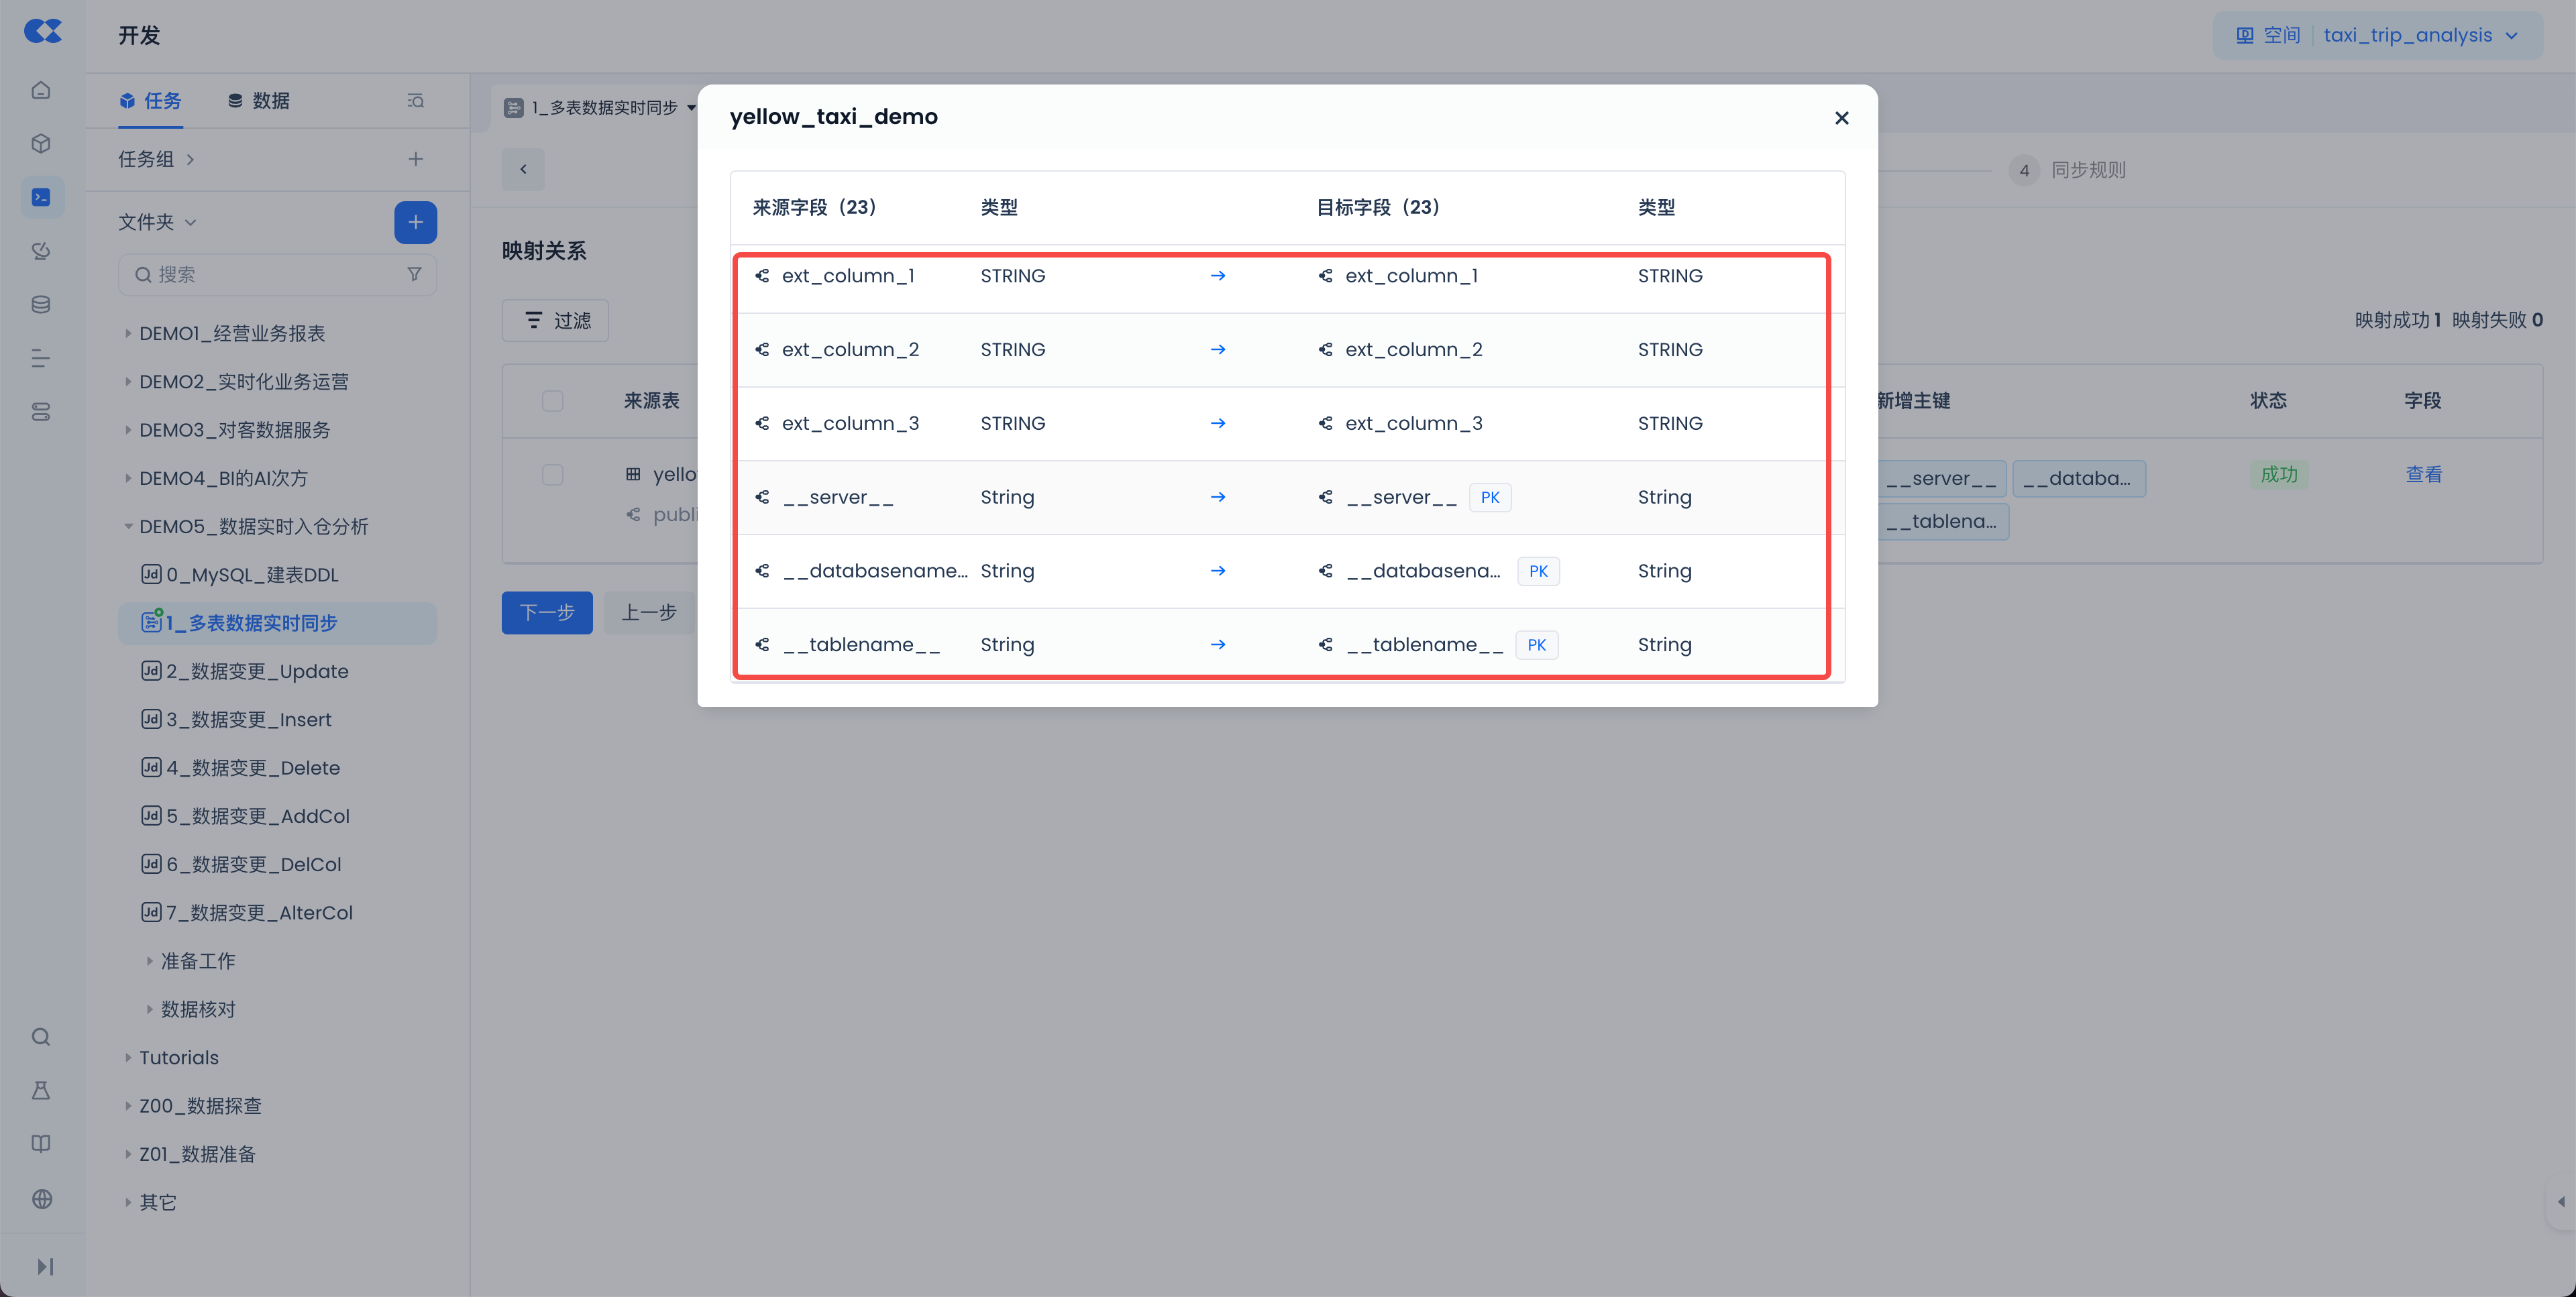
Task: Toggle the header select-all checkbox
Action: 552,401
